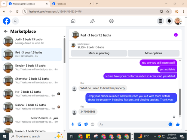Screen dimensions: 187x140
Task: Choose a sticker icon
Action: tap(86, 124)
